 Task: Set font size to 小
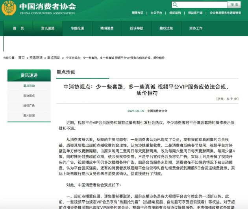[x=235, y=99]
